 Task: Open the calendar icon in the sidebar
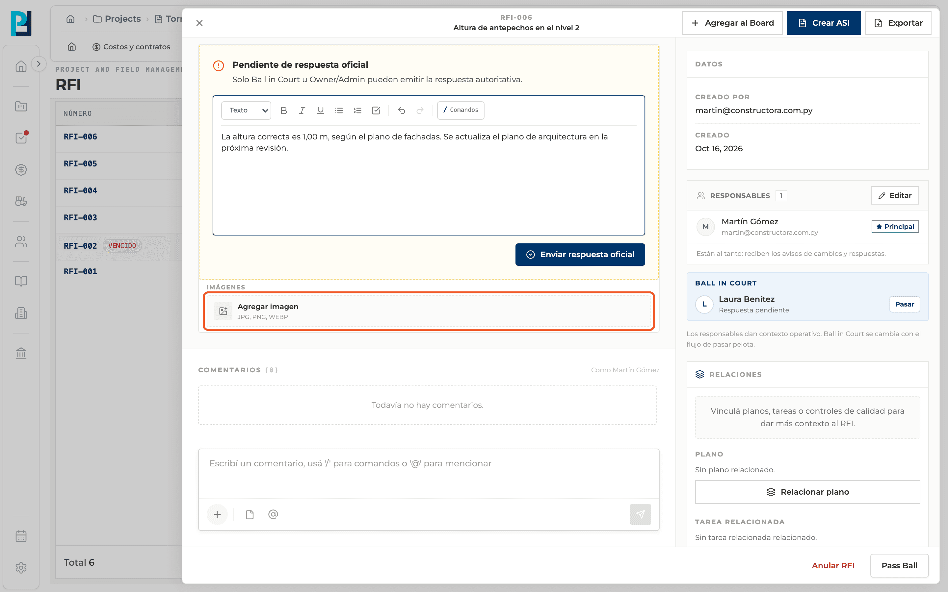[x=21, y=536]
